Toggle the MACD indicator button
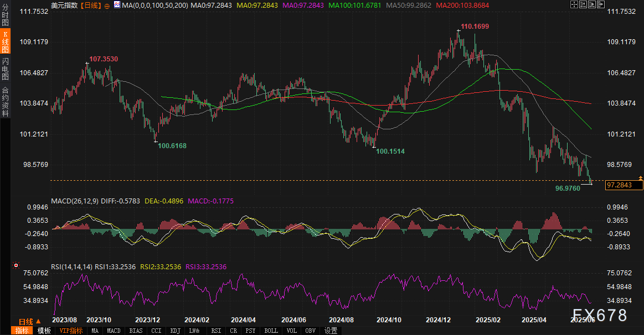The width and height of the screenshot is (644, 335). point(114,331)
